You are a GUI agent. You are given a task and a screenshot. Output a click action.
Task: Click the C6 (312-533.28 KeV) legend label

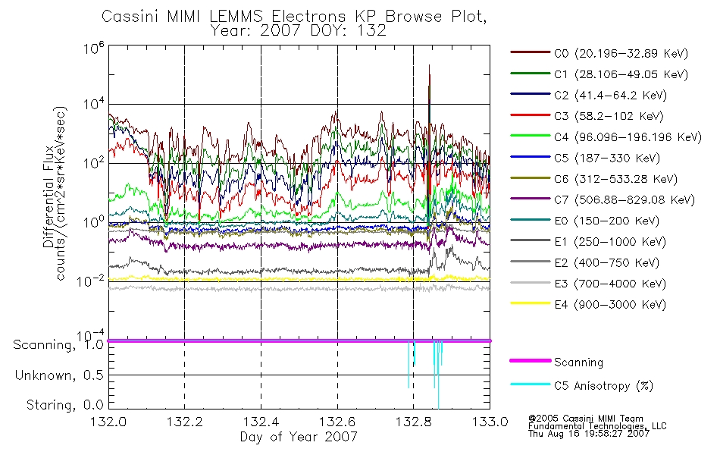(x=615, y=179)
